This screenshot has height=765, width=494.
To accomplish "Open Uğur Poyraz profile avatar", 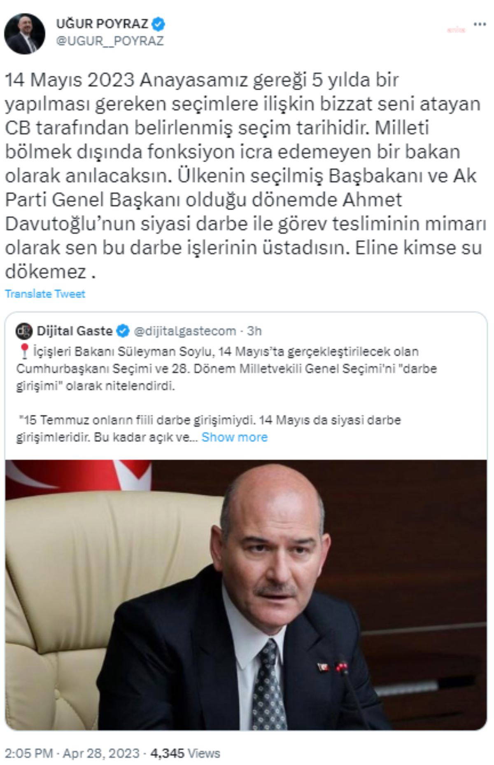I will click(24, 34).
